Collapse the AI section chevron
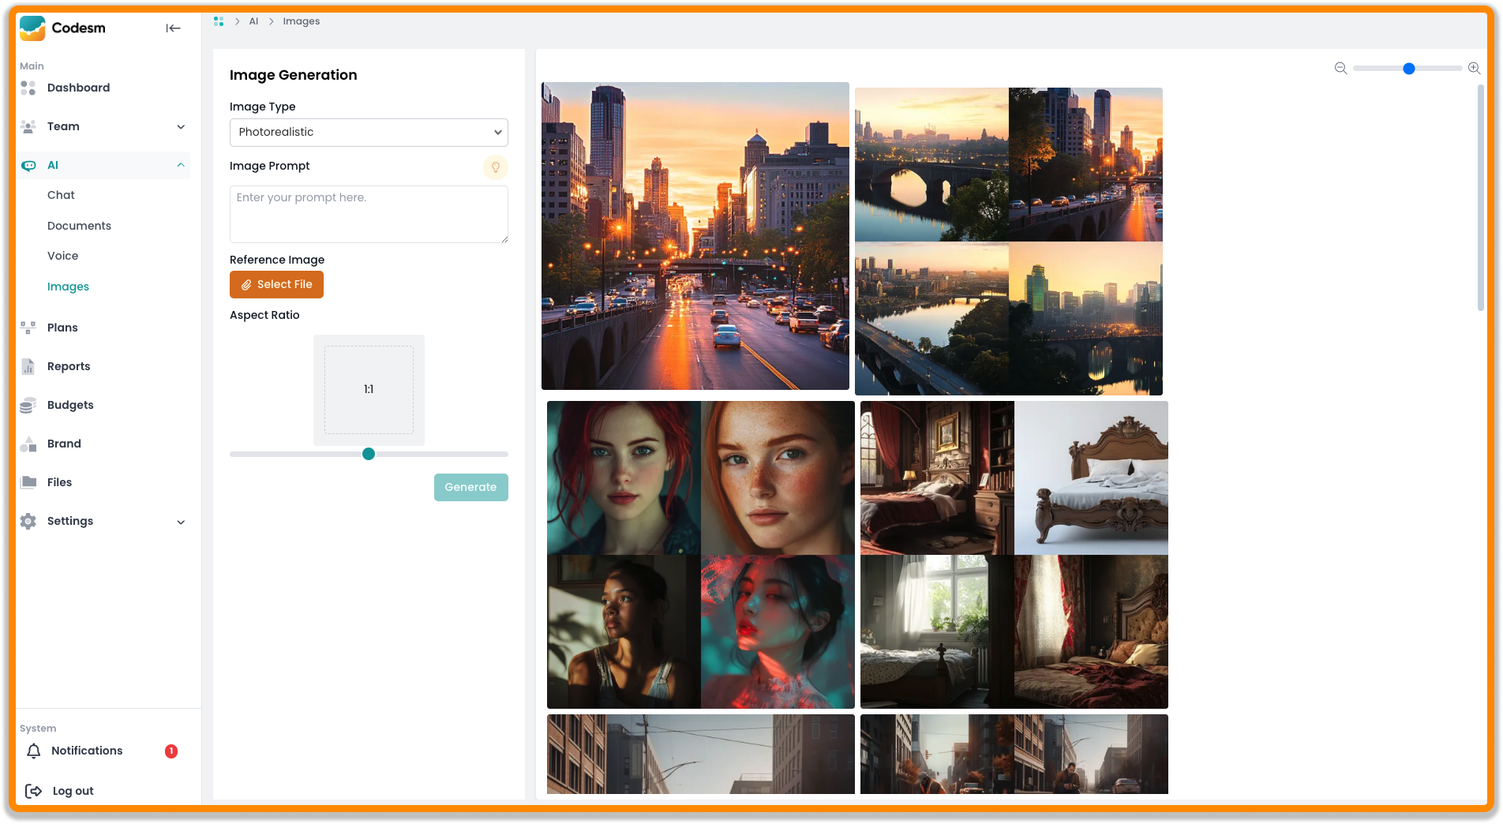 (x=182, y=165)
